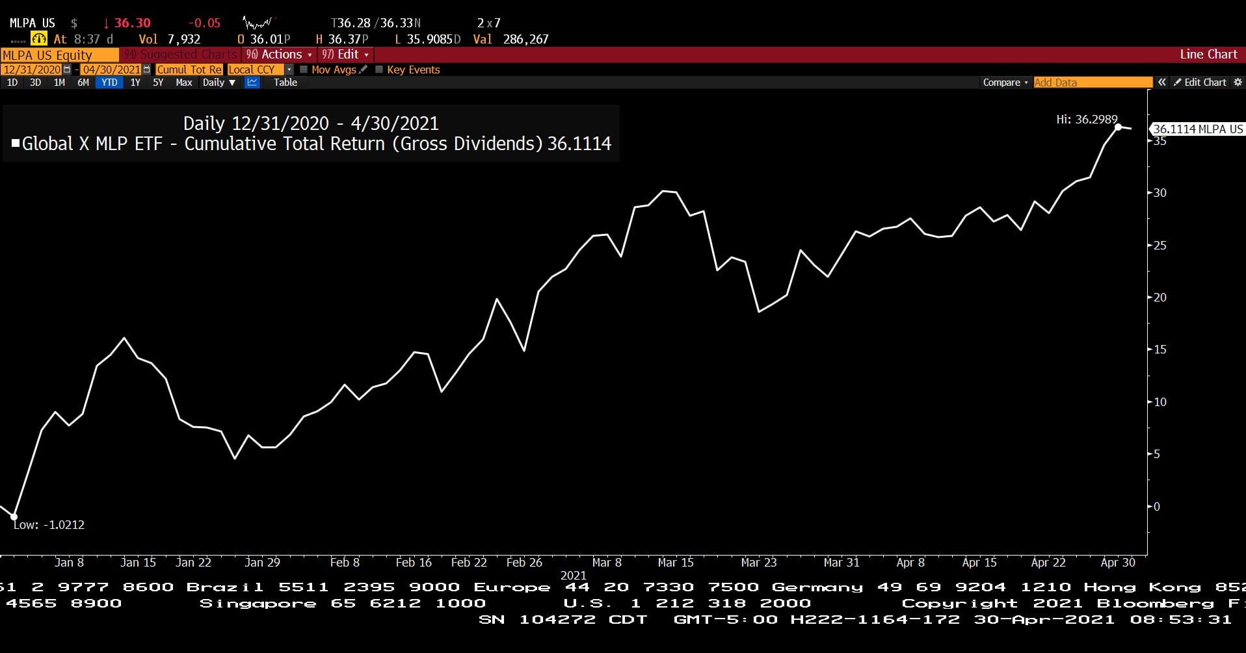1246x653 pixels.
Task: Select the 3D time range tab
Action: point(36,83)
